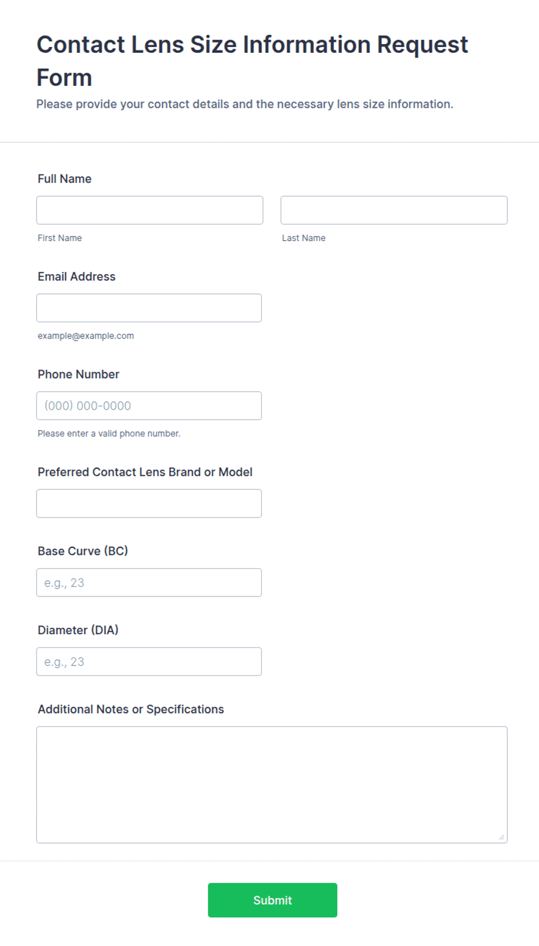Click the example@example.com hint text
Viewport: 539px width, 946px height.
[86, 336]
